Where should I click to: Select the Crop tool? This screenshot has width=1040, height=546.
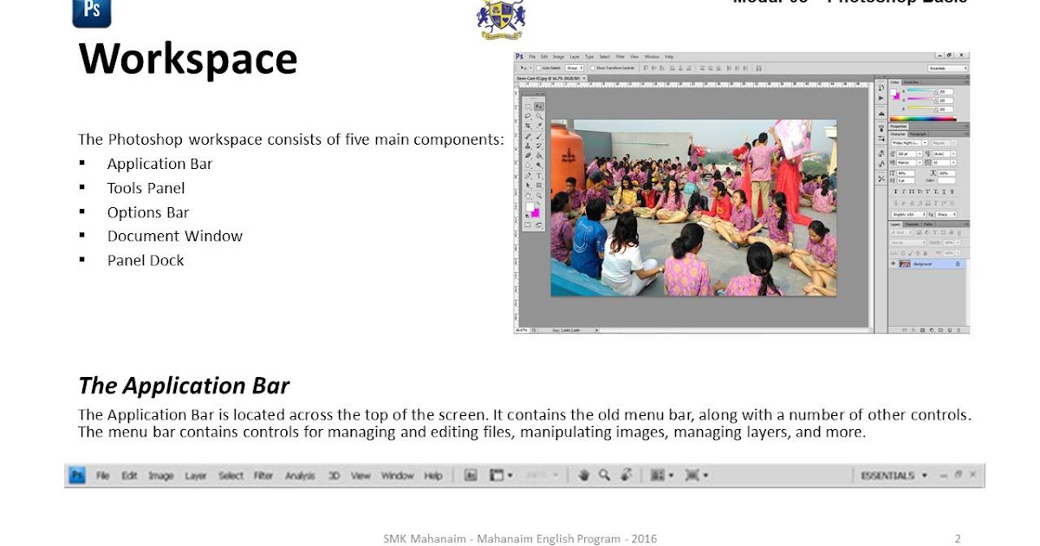529,126
